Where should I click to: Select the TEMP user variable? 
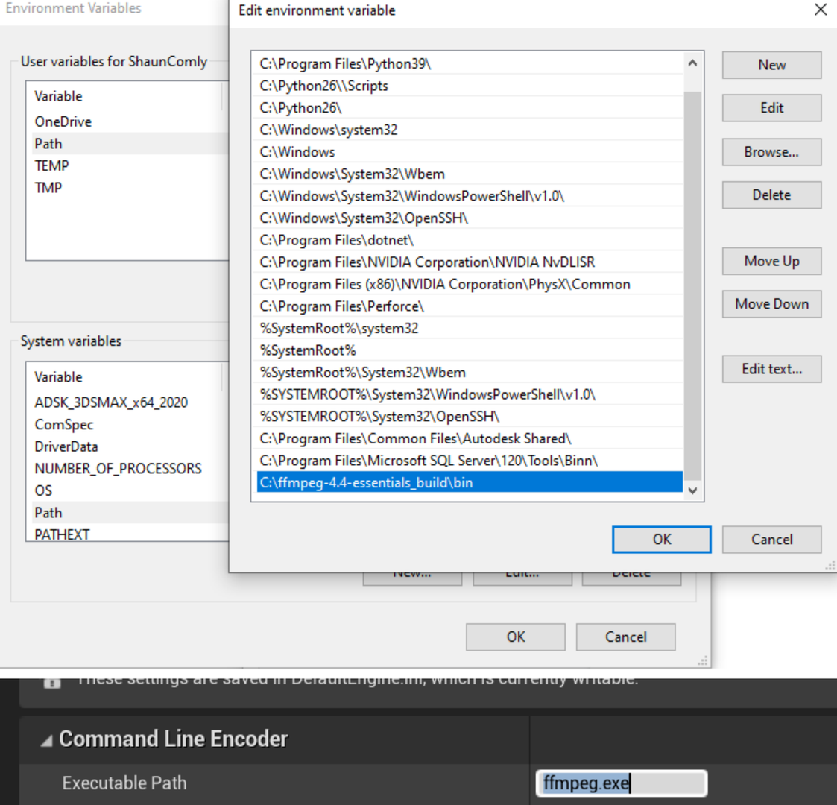[51, 165]
